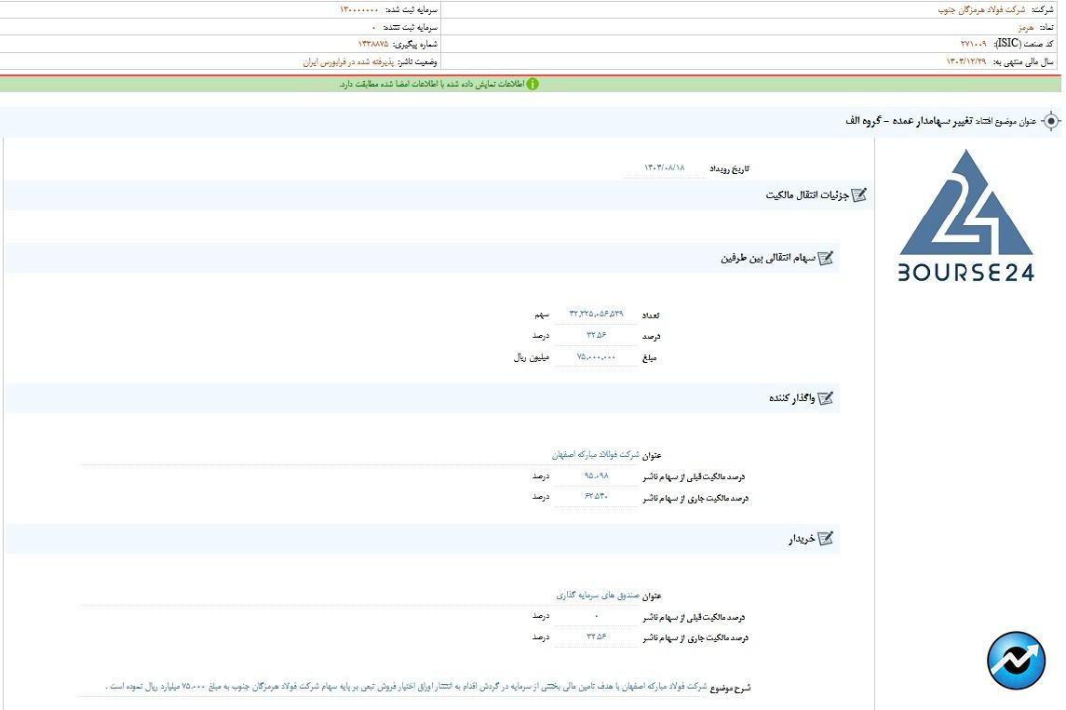The image size is (1066, 710).
Task: Click the blue circular chart arrow logo
Action: click(x=1016, y=661)
